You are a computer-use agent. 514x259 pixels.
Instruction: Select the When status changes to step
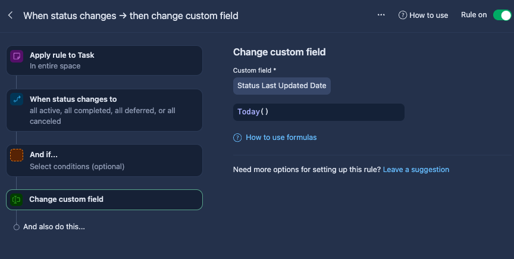(104, 110)
